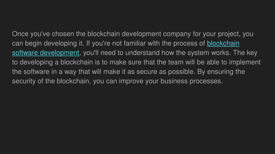Open the 'software development' hyperlink
This screenshot has width=275, height=154.
click(46, 53)
